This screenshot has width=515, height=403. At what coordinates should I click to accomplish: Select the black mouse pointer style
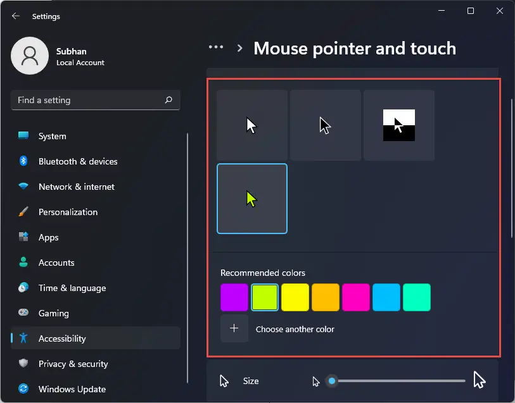pyautogui.click(x=325, y=125)
